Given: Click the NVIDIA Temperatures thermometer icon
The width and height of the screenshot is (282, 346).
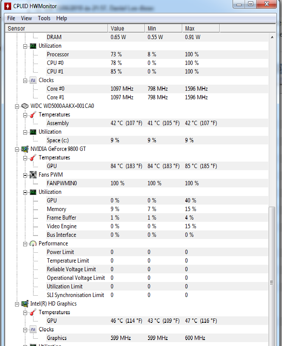Looking at the screenshot, I should (x=33, y=158).
